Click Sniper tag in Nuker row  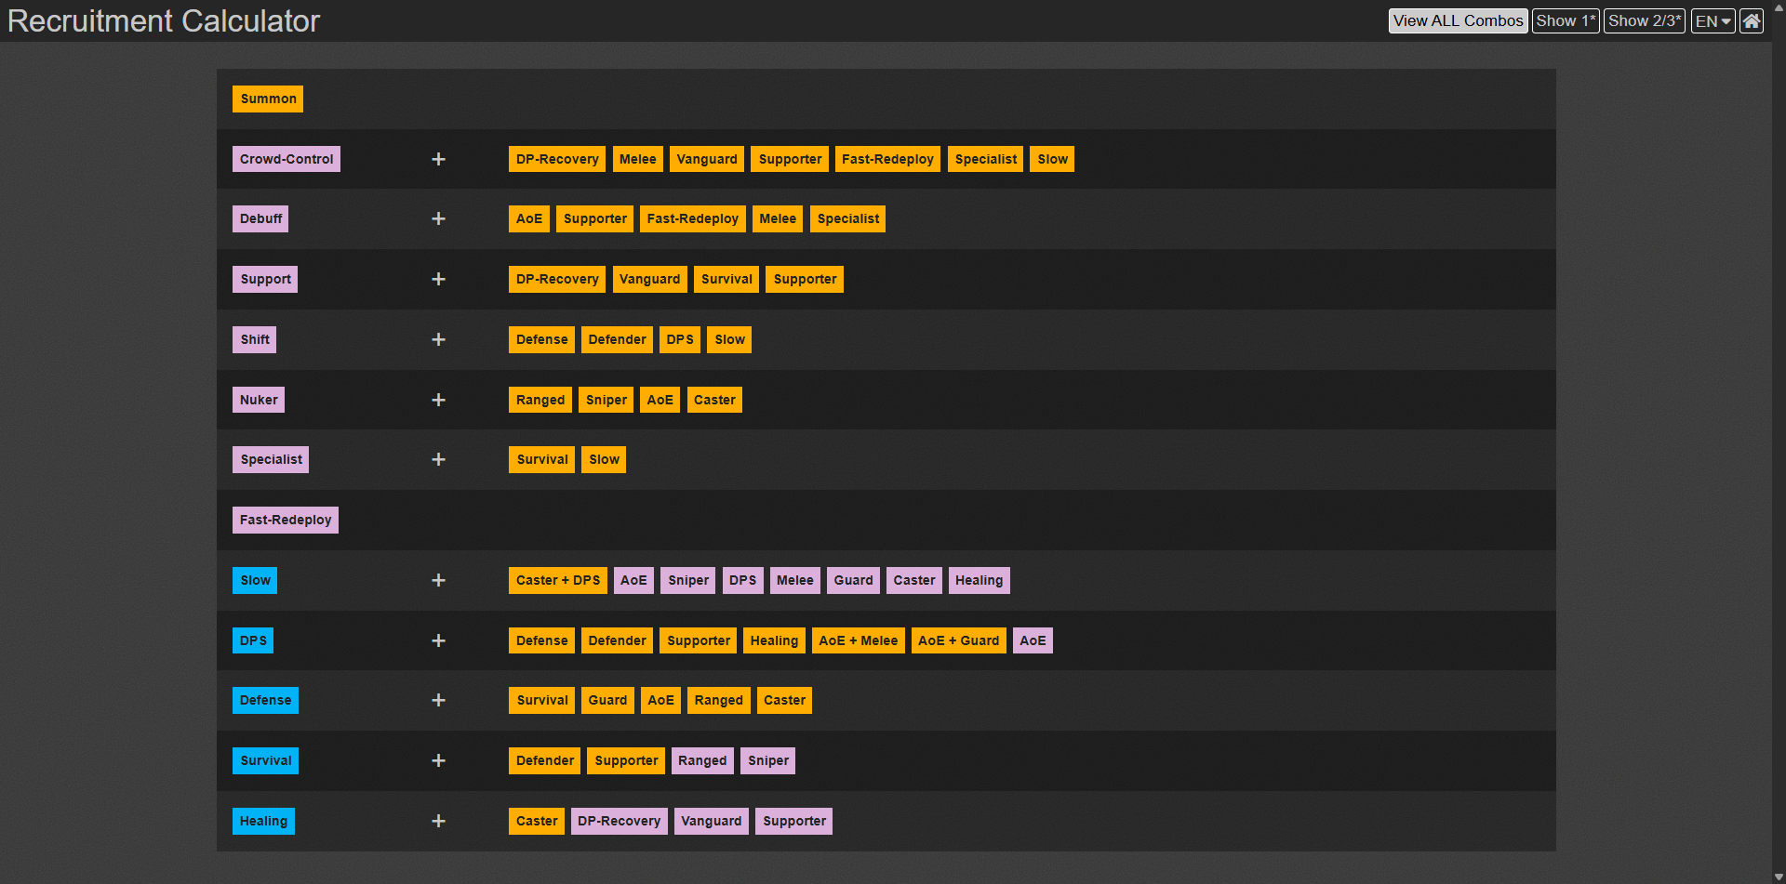click(x=606, y=400)
